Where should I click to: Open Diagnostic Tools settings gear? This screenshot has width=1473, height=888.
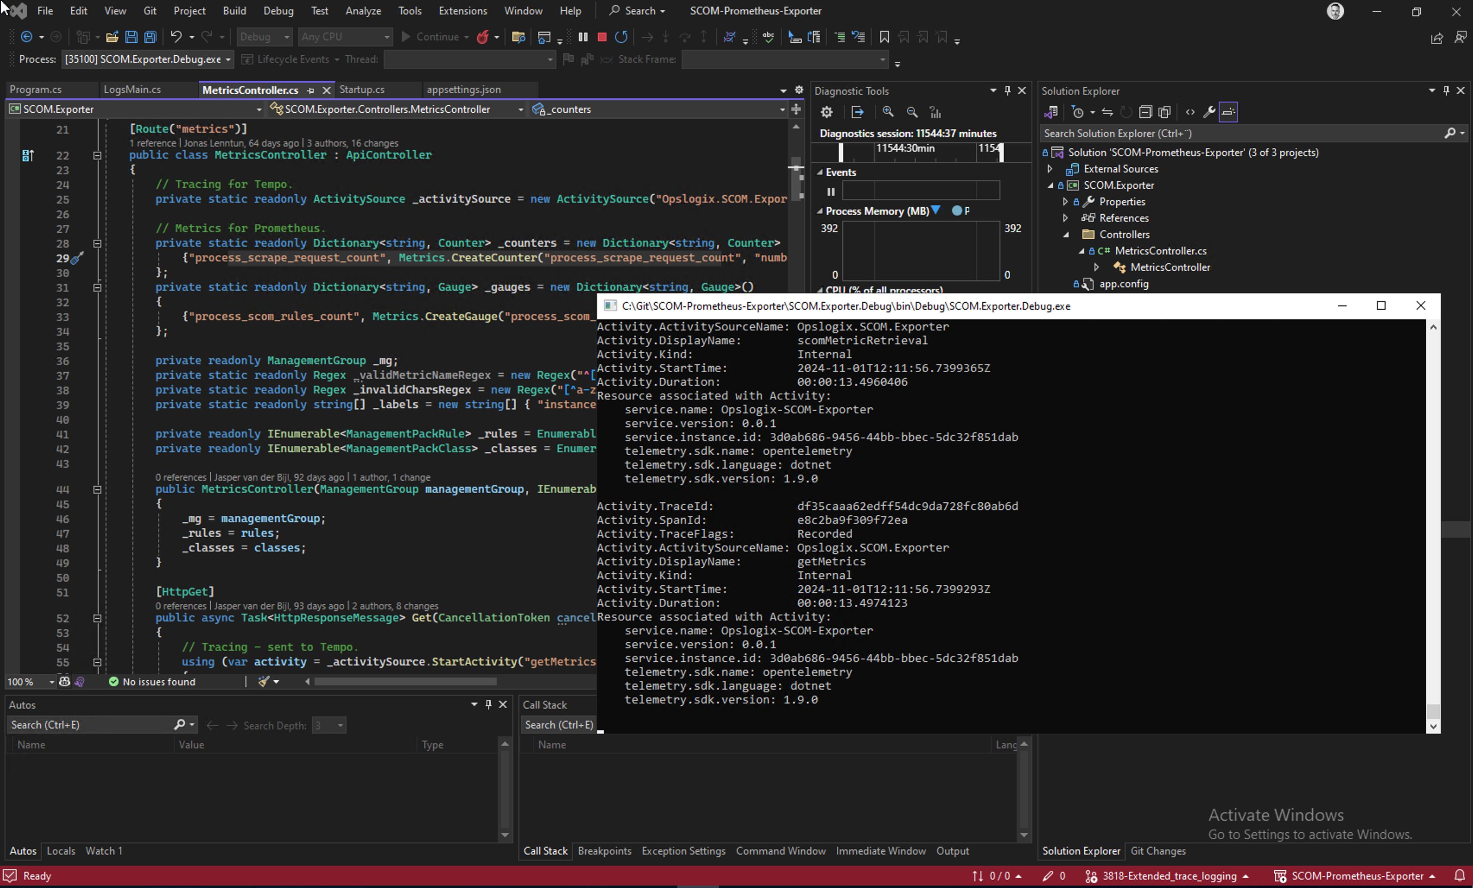click(x=826, y=112)
